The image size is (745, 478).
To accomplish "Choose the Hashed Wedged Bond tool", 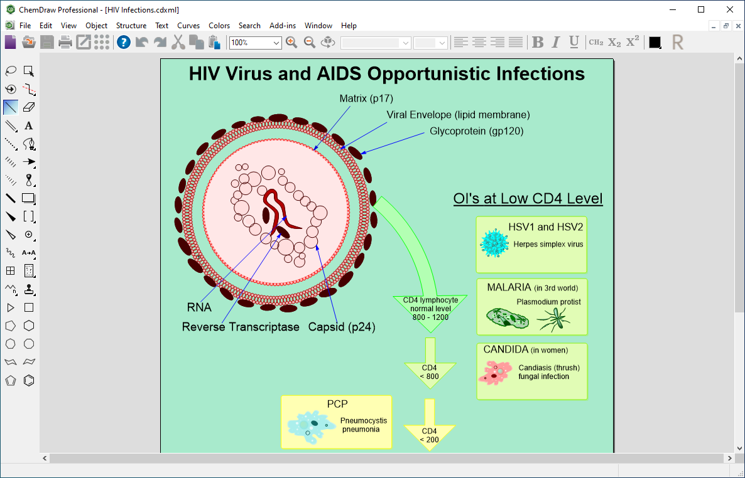I will coord(11,181).
